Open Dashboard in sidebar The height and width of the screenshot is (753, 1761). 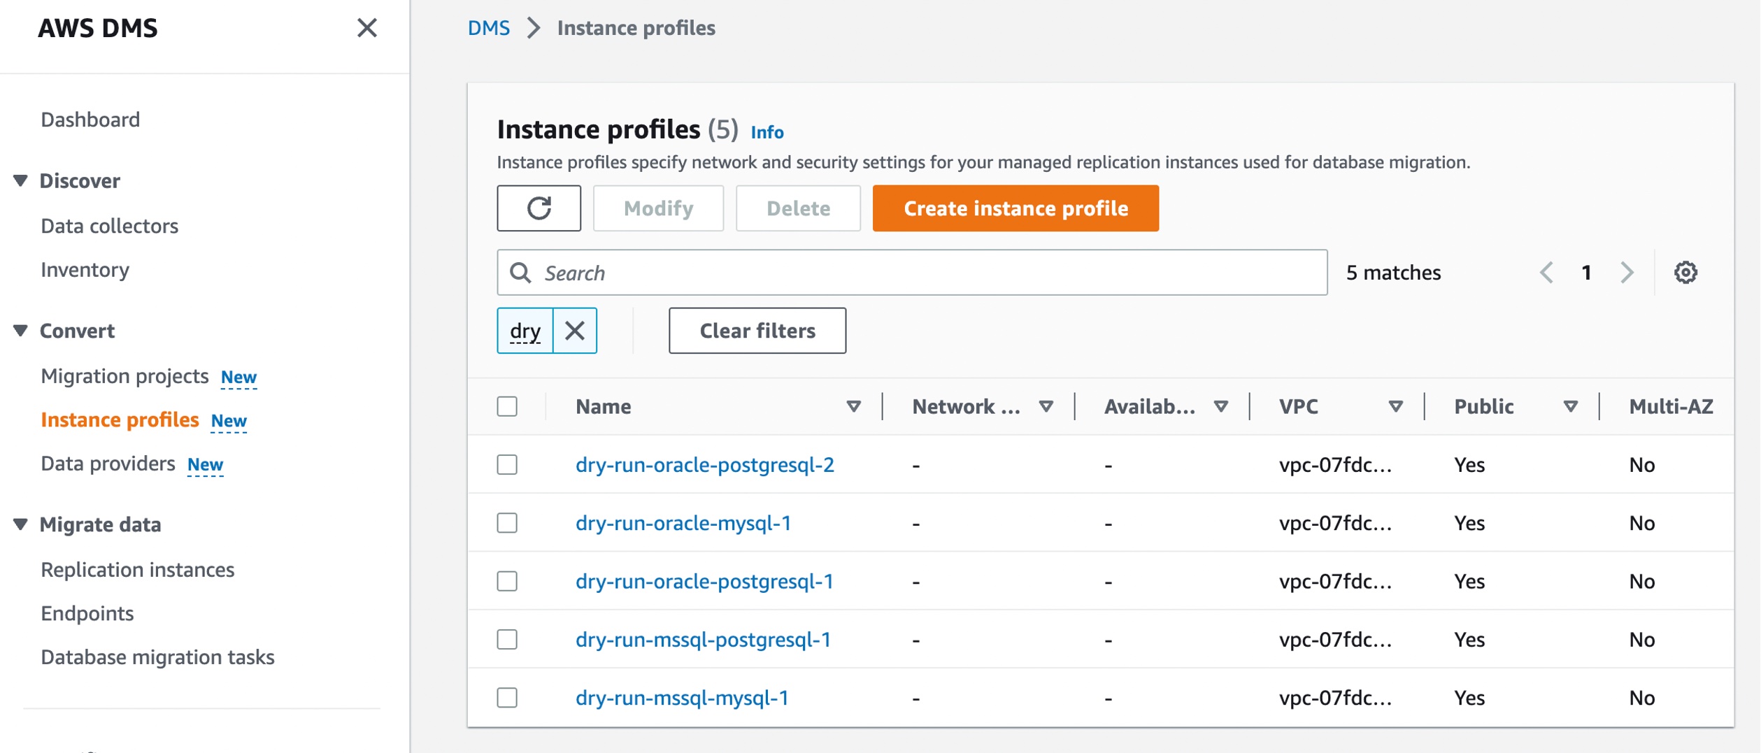[90, 120]
